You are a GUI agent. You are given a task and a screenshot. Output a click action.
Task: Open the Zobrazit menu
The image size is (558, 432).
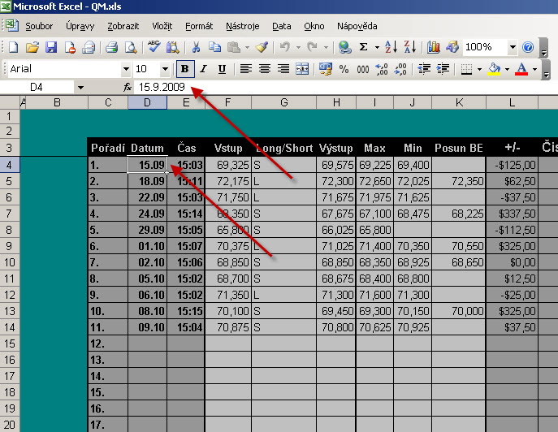pos(123,26)
